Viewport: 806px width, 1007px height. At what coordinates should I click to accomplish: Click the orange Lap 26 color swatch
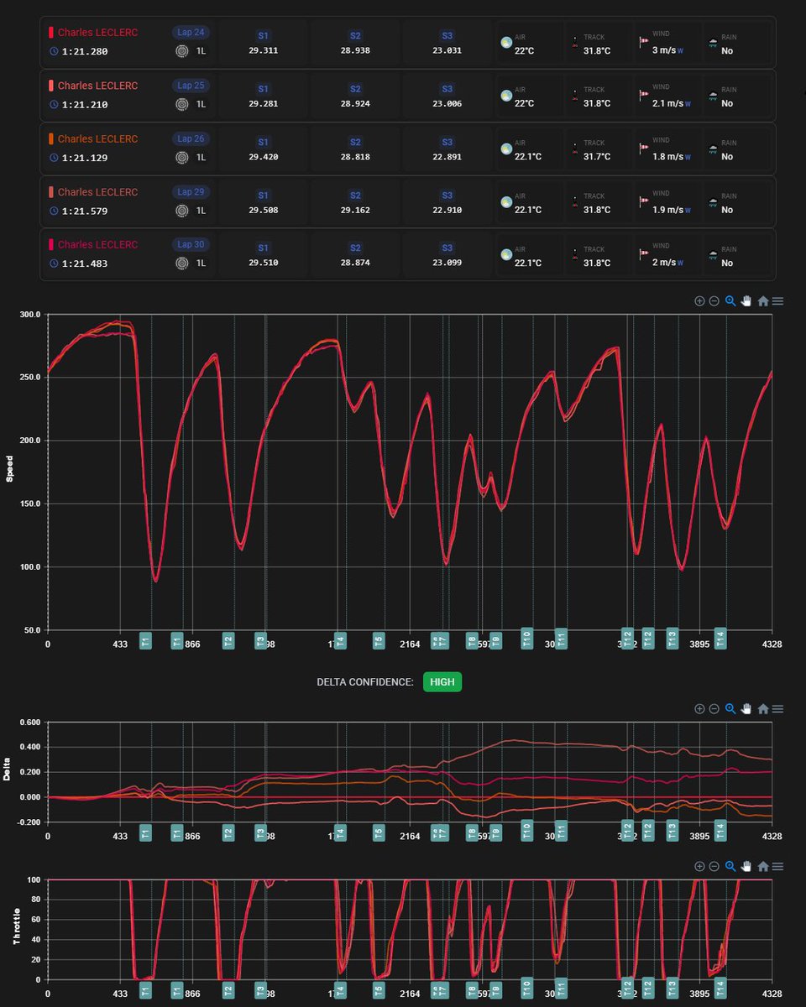click(x=51, y=138)
